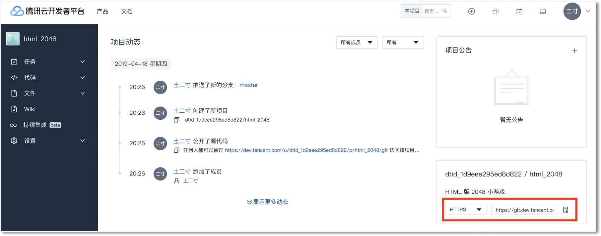Click avatar beside 添加了成员 activity
Image resolution: width=601 pixels, height=236 pixels.
(160, 174)
